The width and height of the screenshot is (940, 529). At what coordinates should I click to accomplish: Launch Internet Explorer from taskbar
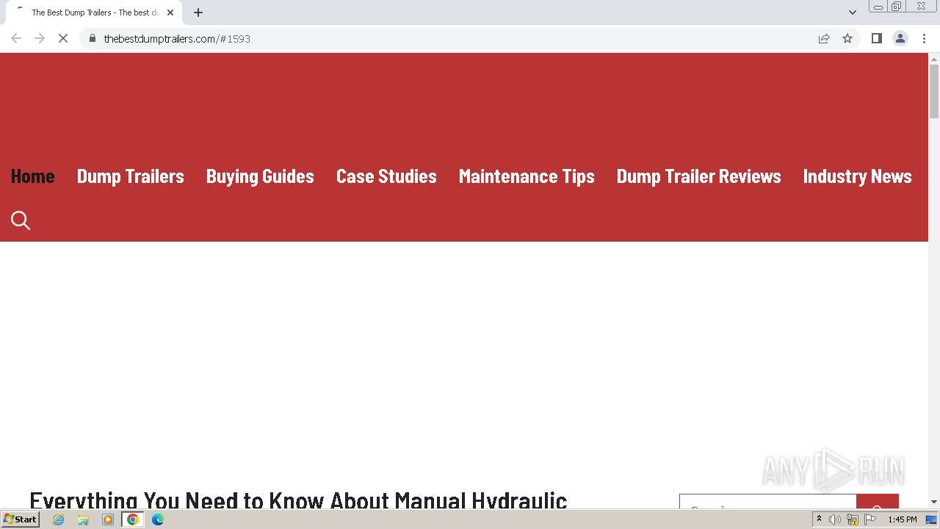coord(59,519)
